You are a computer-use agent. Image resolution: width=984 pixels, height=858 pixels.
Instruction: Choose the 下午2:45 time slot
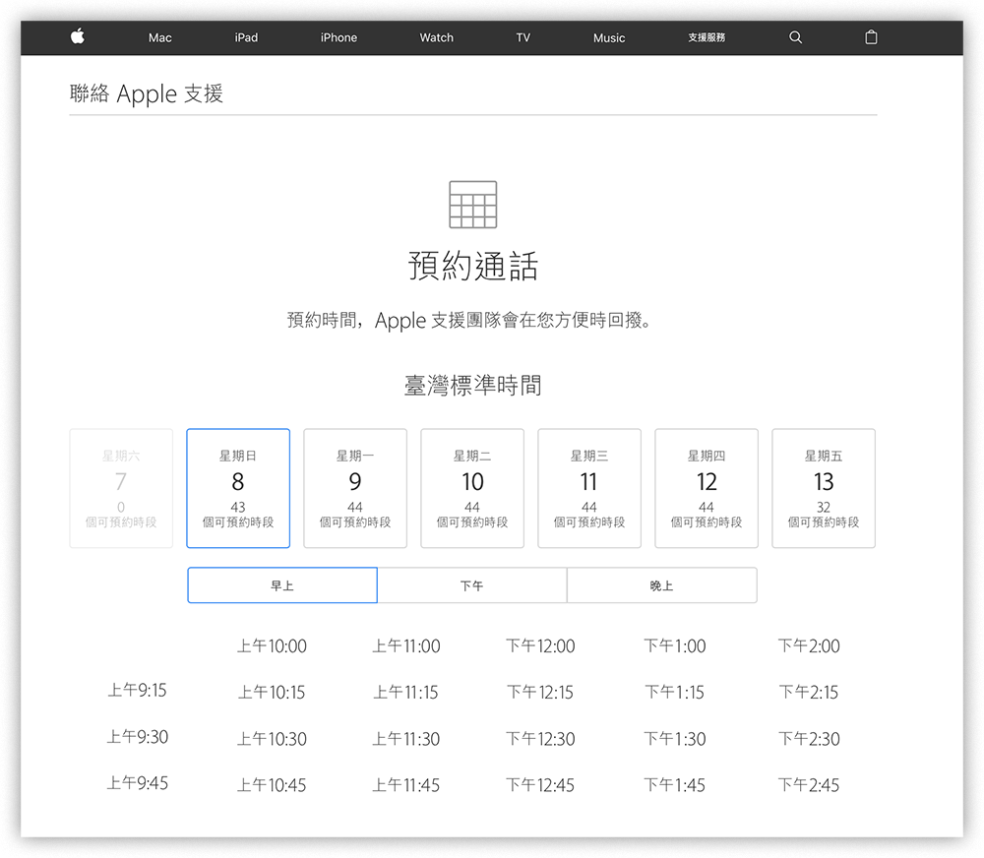(x=809, y=785)
